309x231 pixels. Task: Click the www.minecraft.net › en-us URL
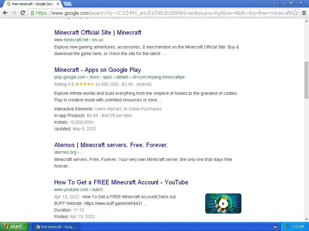point(79,40)
